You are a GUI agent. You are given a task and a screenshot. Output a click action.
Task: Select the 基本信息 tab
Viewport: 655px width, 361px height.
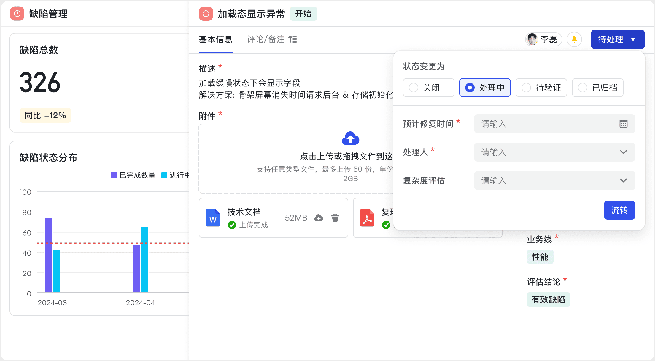click(x=216, y=39)
